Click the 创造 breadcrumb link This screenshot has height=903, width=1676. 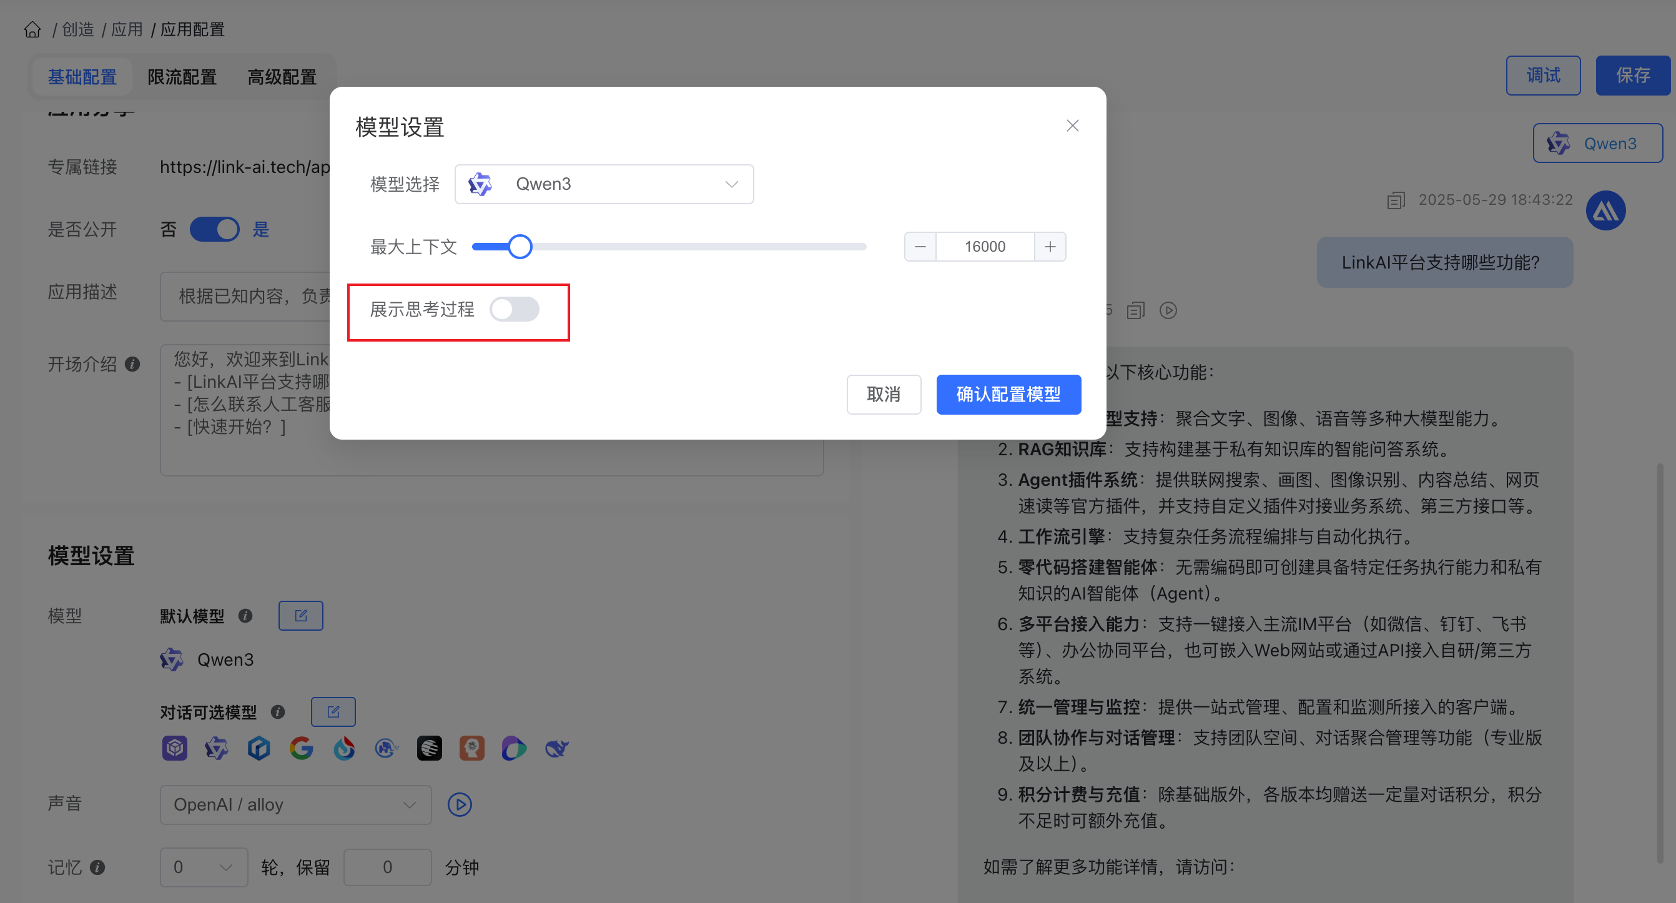pyautogui.click(x=78, y=30)
